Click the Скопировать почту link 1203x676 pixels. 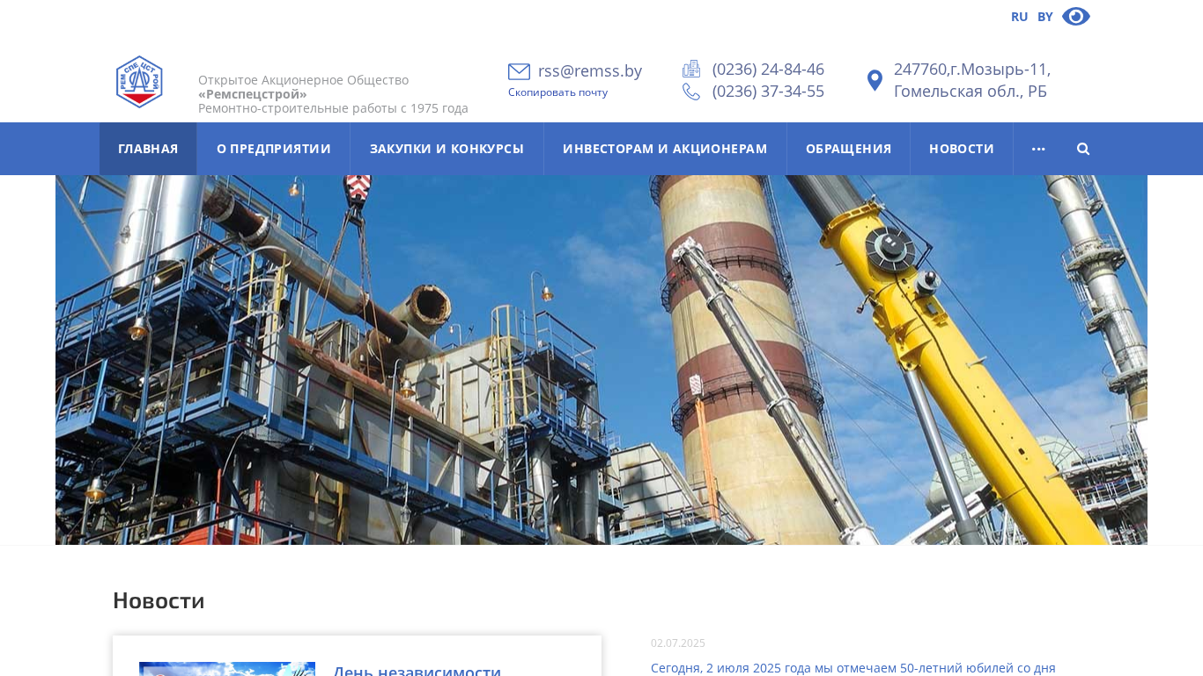pyautogui.click(x=557, y=92)
